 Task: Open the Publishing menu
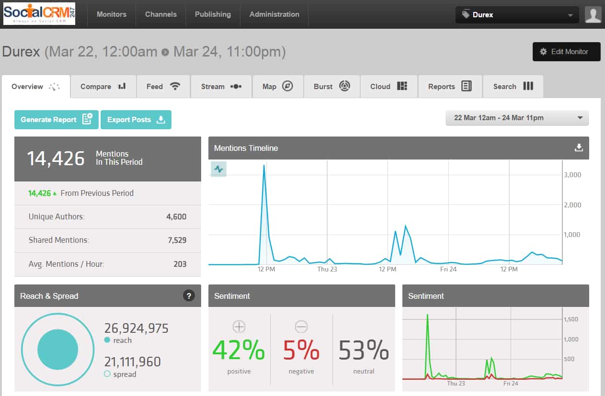click(x=213, y=14)
